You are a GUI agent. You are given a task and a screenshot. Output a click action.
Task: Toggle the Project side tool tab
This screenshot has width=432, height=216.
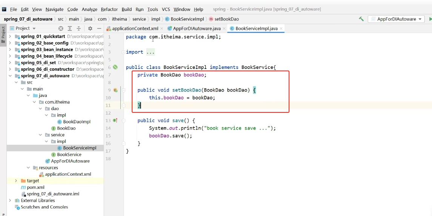(3, 35)
